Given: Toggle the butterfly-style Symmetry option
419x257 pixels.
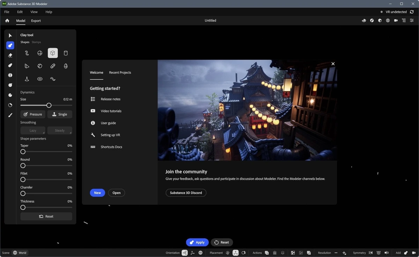Looking at the screenshot, I should 378,253.
